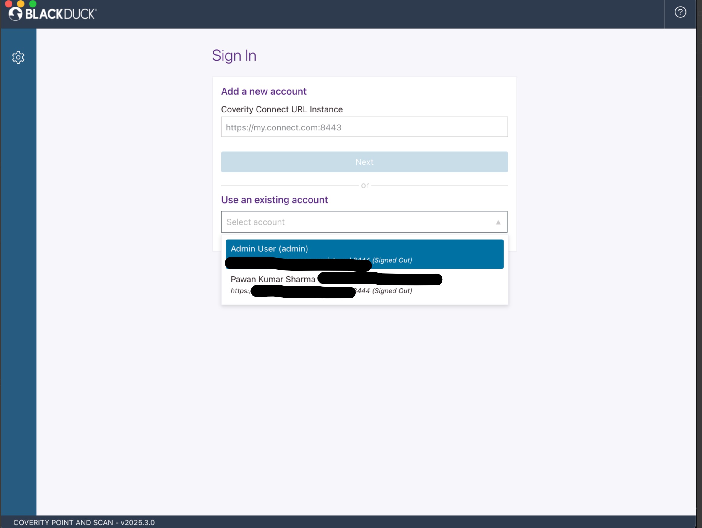Maximize the window with green button
Screen dimensions: 702x528
[33, 3]
